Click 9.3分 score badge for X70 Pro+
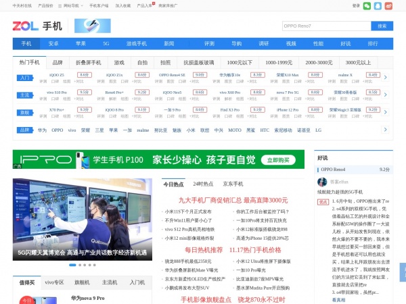Viewport: 406px width, 304px height. (x=85, y=109)
